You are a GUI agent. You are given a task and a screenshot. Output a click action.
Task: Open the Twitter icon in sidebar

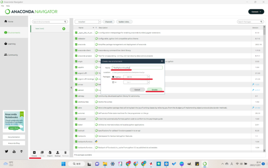(6, 151)
